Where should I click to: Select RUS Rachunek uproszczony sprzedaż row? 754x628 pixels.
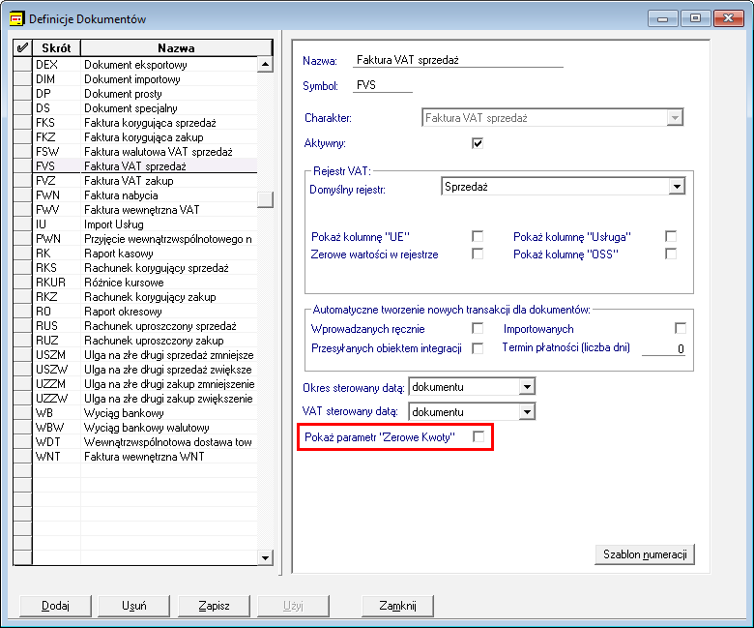coord(145,326)
